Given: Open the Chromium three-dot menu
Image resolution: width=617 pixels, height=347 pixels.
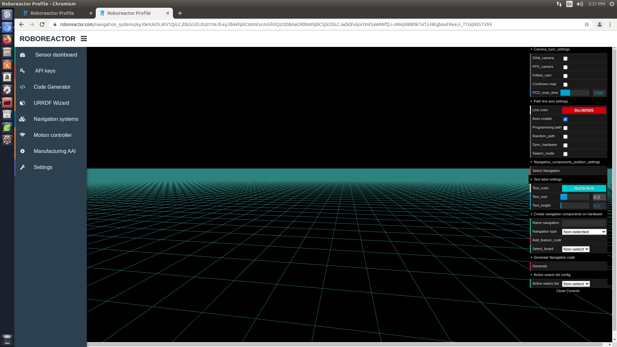Looking at the screenshot, I should 610,24.
